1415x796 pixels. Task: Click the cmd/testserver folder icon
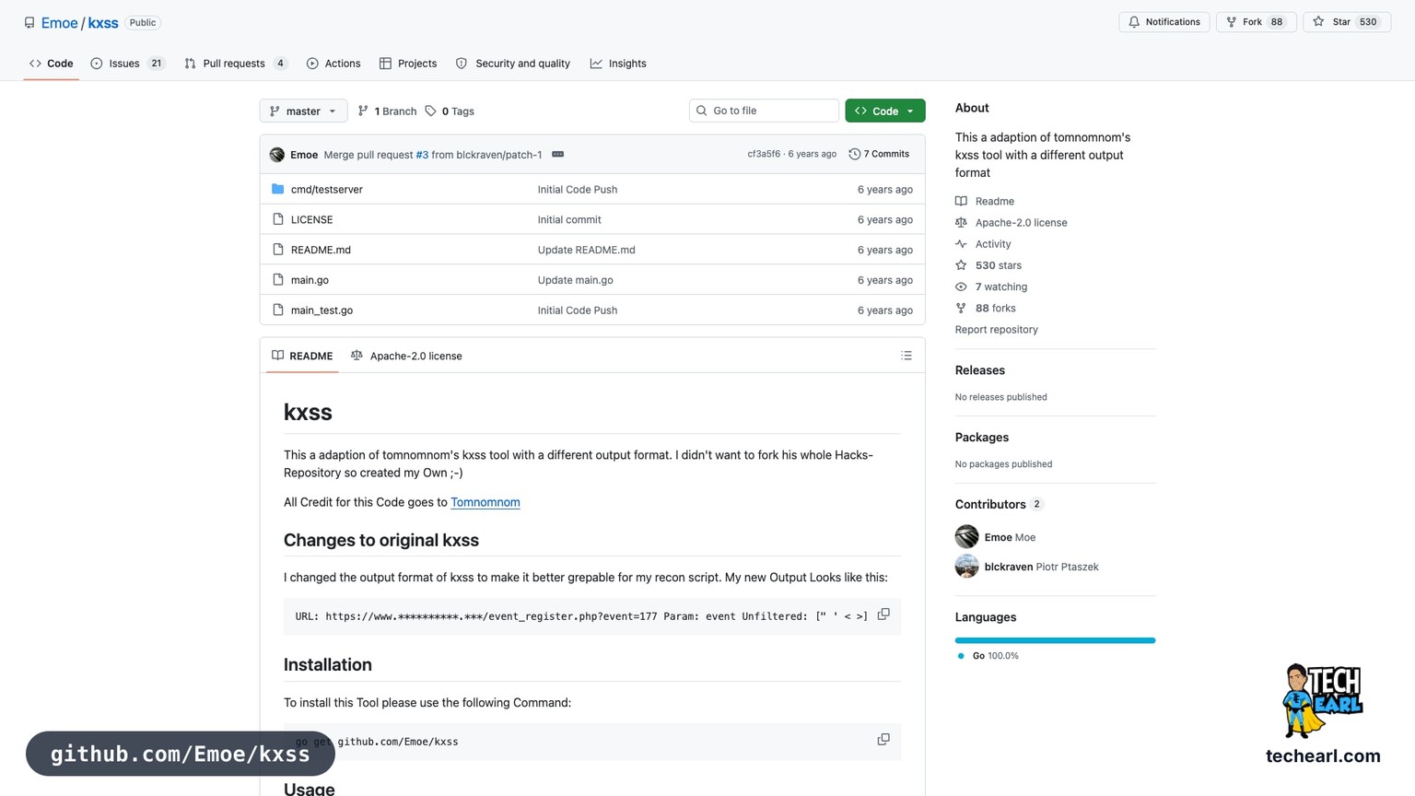coord(278,189)
